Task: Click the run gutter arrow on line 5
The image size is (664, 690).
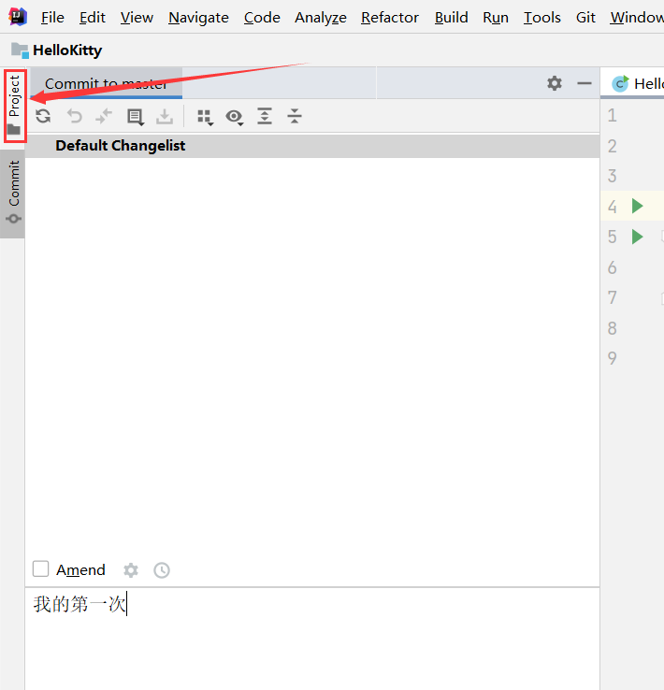Action: tap(637, 237)
